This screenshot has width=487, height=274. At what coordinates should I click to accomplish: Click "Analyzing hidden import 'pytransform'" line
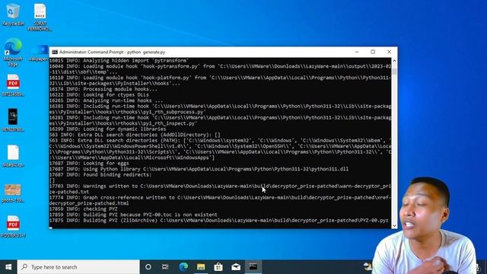(x=119, y=61)
